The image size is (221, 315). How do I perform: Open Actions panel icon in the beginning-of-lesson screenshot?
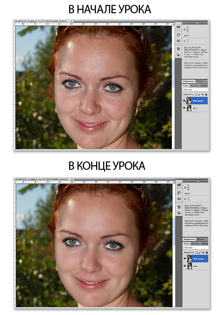click(178, 40)
